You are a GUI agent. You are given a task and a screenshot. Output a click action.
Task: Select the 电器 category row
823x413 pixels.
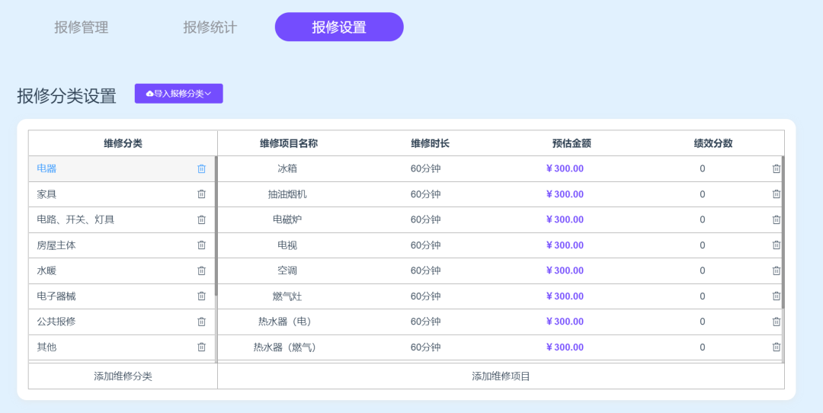point(122,168)
